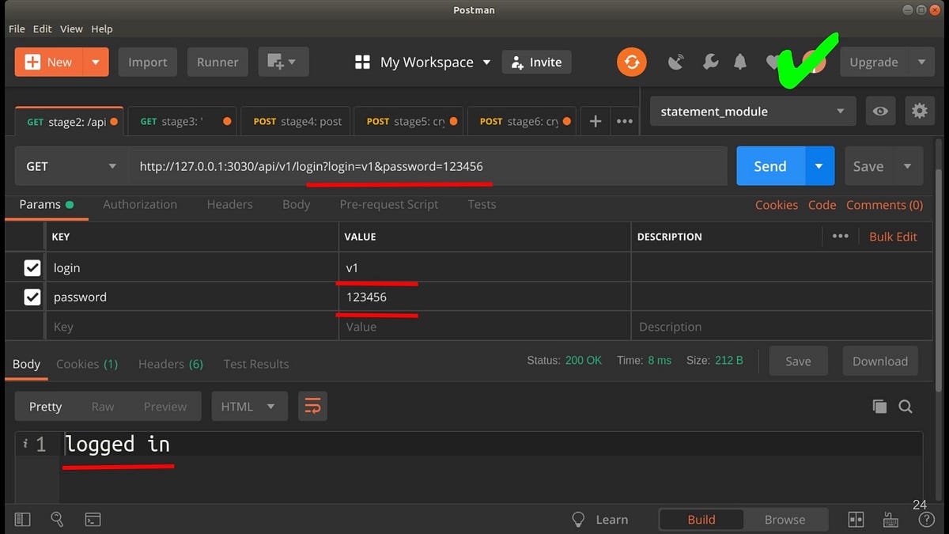Image resolution: width=949 pixels, height=534 pixels.
Task: Open the response Headers (6) tab
Action: click(x=170, y=364)
